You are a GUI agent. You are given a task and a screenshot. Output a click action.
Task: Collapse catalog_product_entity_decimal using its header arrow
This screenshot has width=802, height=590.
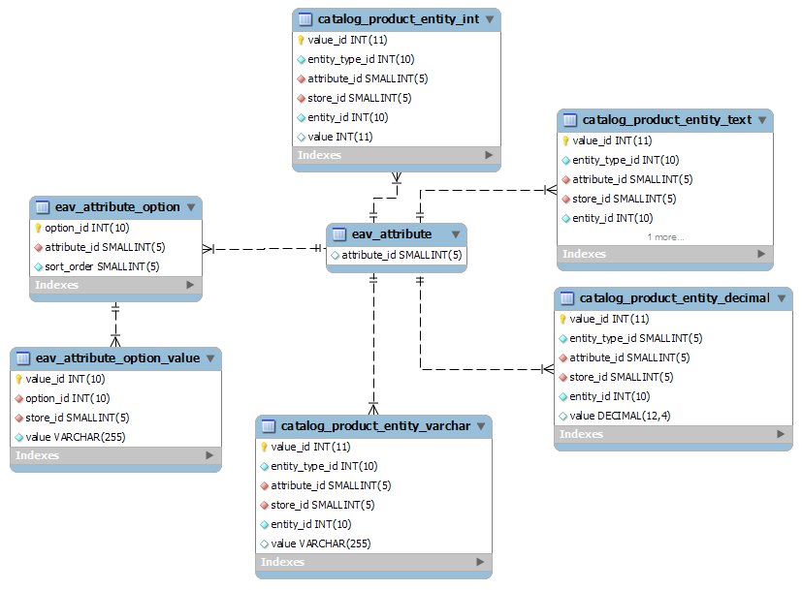782,298
